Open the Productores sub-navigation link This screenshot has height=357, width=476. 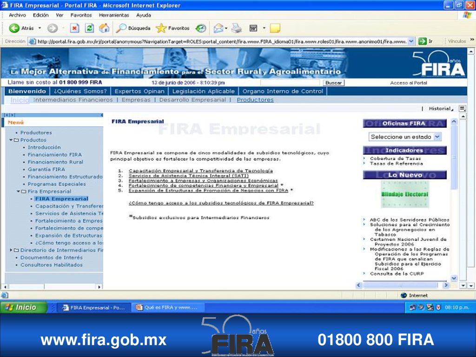pos(255,100)
